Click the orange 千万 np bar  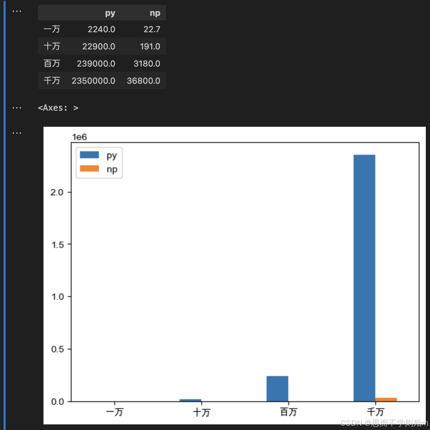386,400
